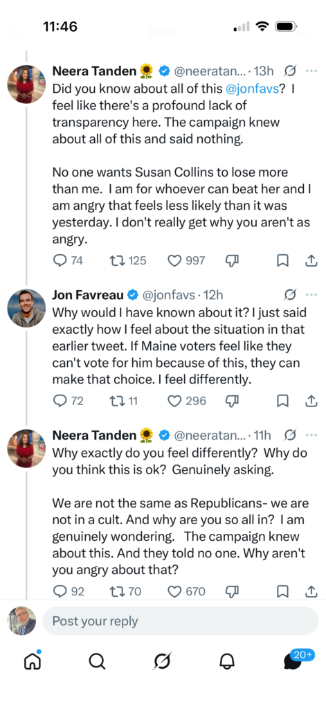Open Search tab in bottom bar

pos(97,661)
